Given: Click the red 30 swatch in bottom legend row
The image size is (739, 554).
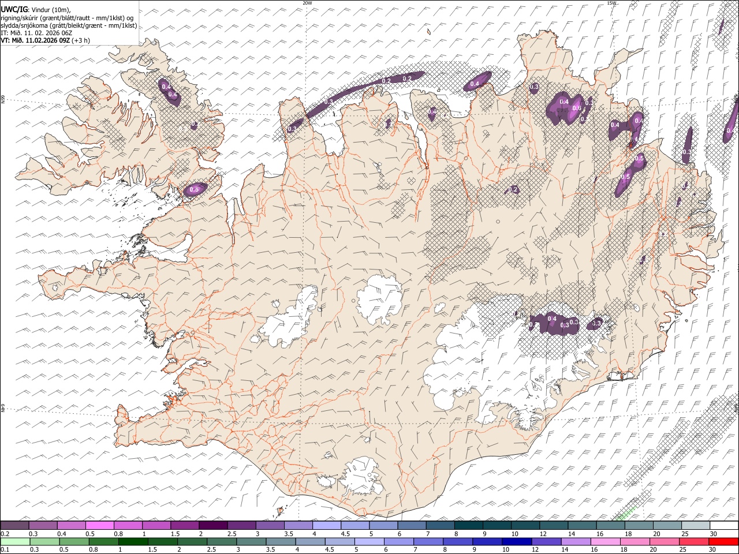Looking at the screenshot, I should point(724,541).
